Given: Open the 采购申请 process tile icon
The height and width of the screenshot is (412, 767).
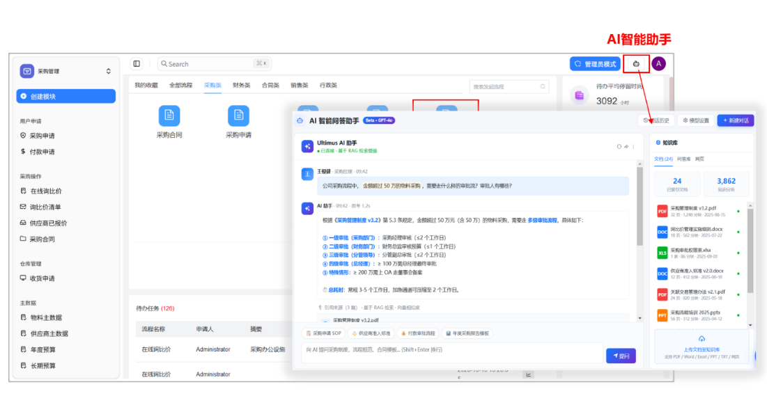Looking at the screenshot, I should (238, 116).
